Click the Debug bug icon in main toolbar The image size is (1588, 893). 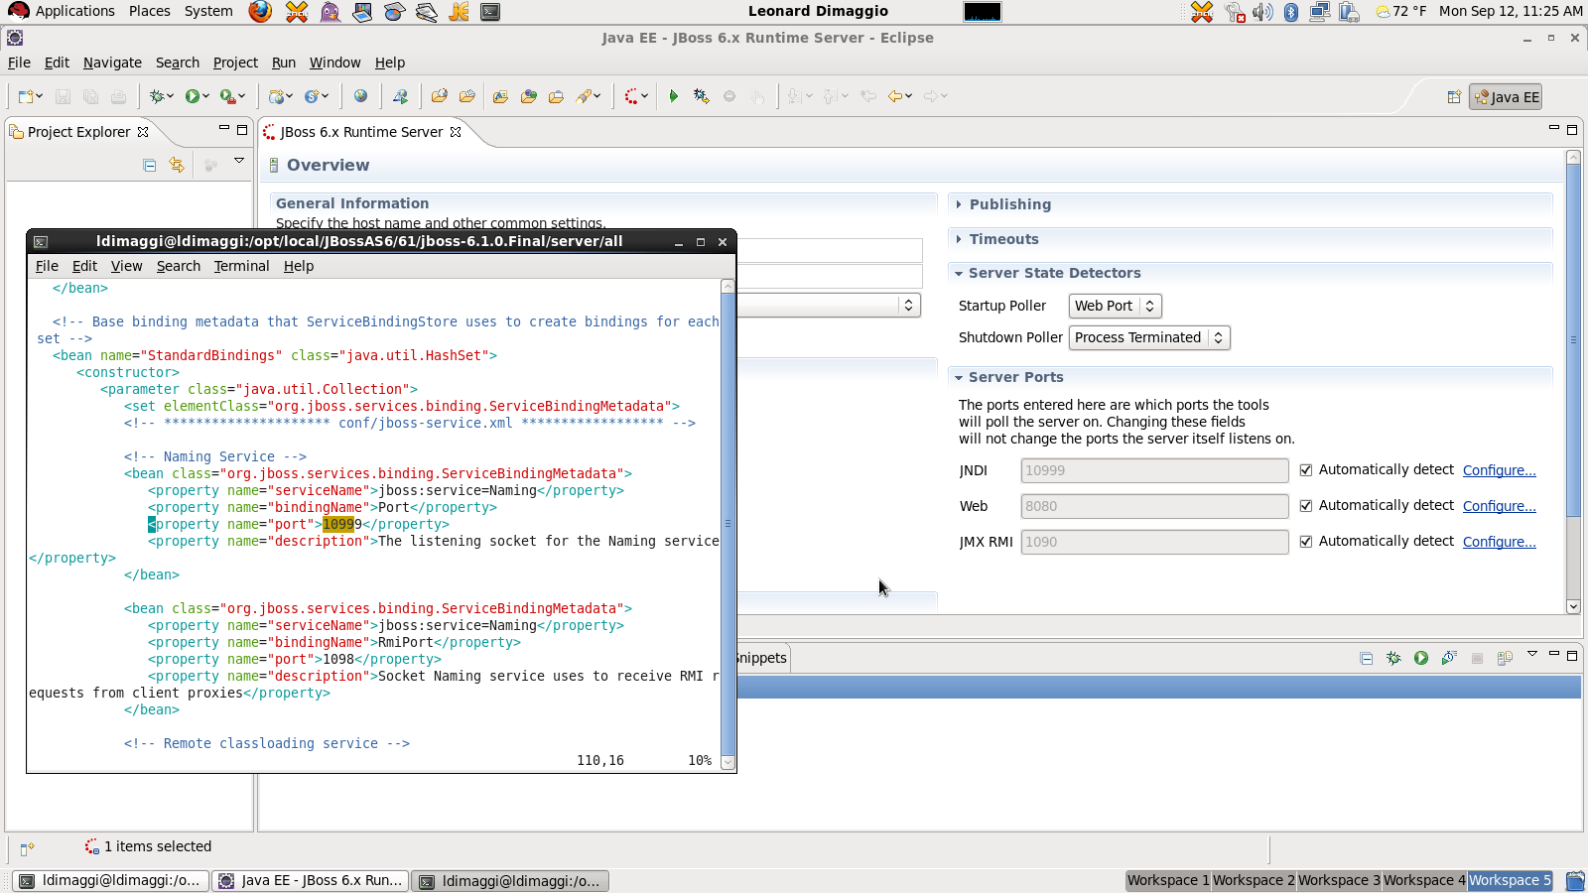(157, 96)
